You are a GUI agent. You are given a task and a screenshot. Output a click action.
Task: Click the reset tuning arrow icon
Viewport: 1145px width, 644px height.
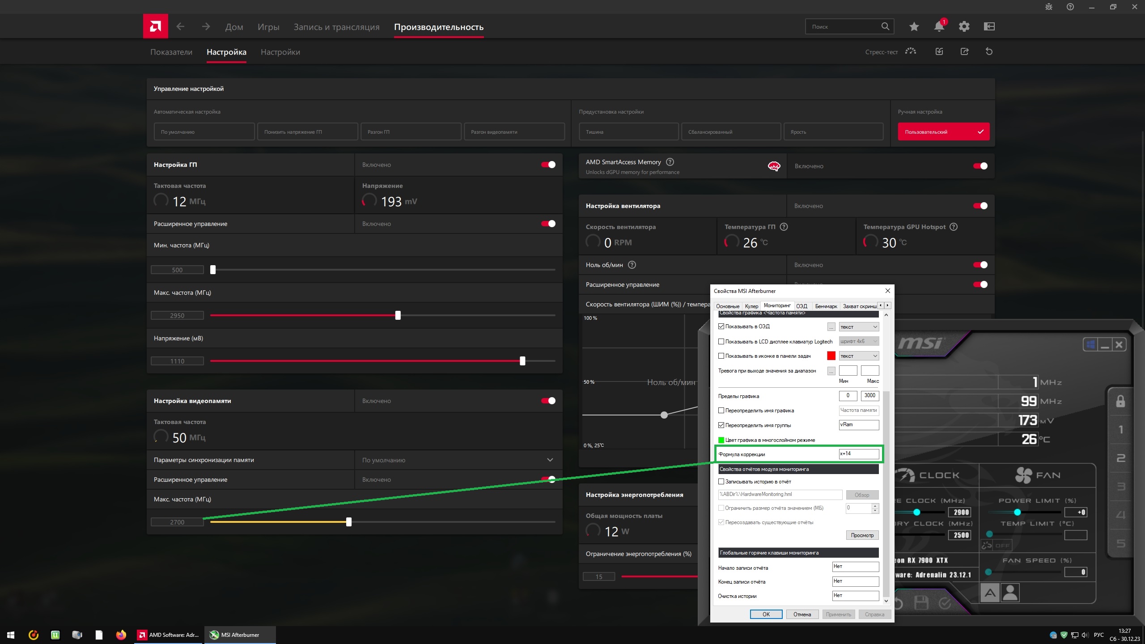tap(989, 51)
